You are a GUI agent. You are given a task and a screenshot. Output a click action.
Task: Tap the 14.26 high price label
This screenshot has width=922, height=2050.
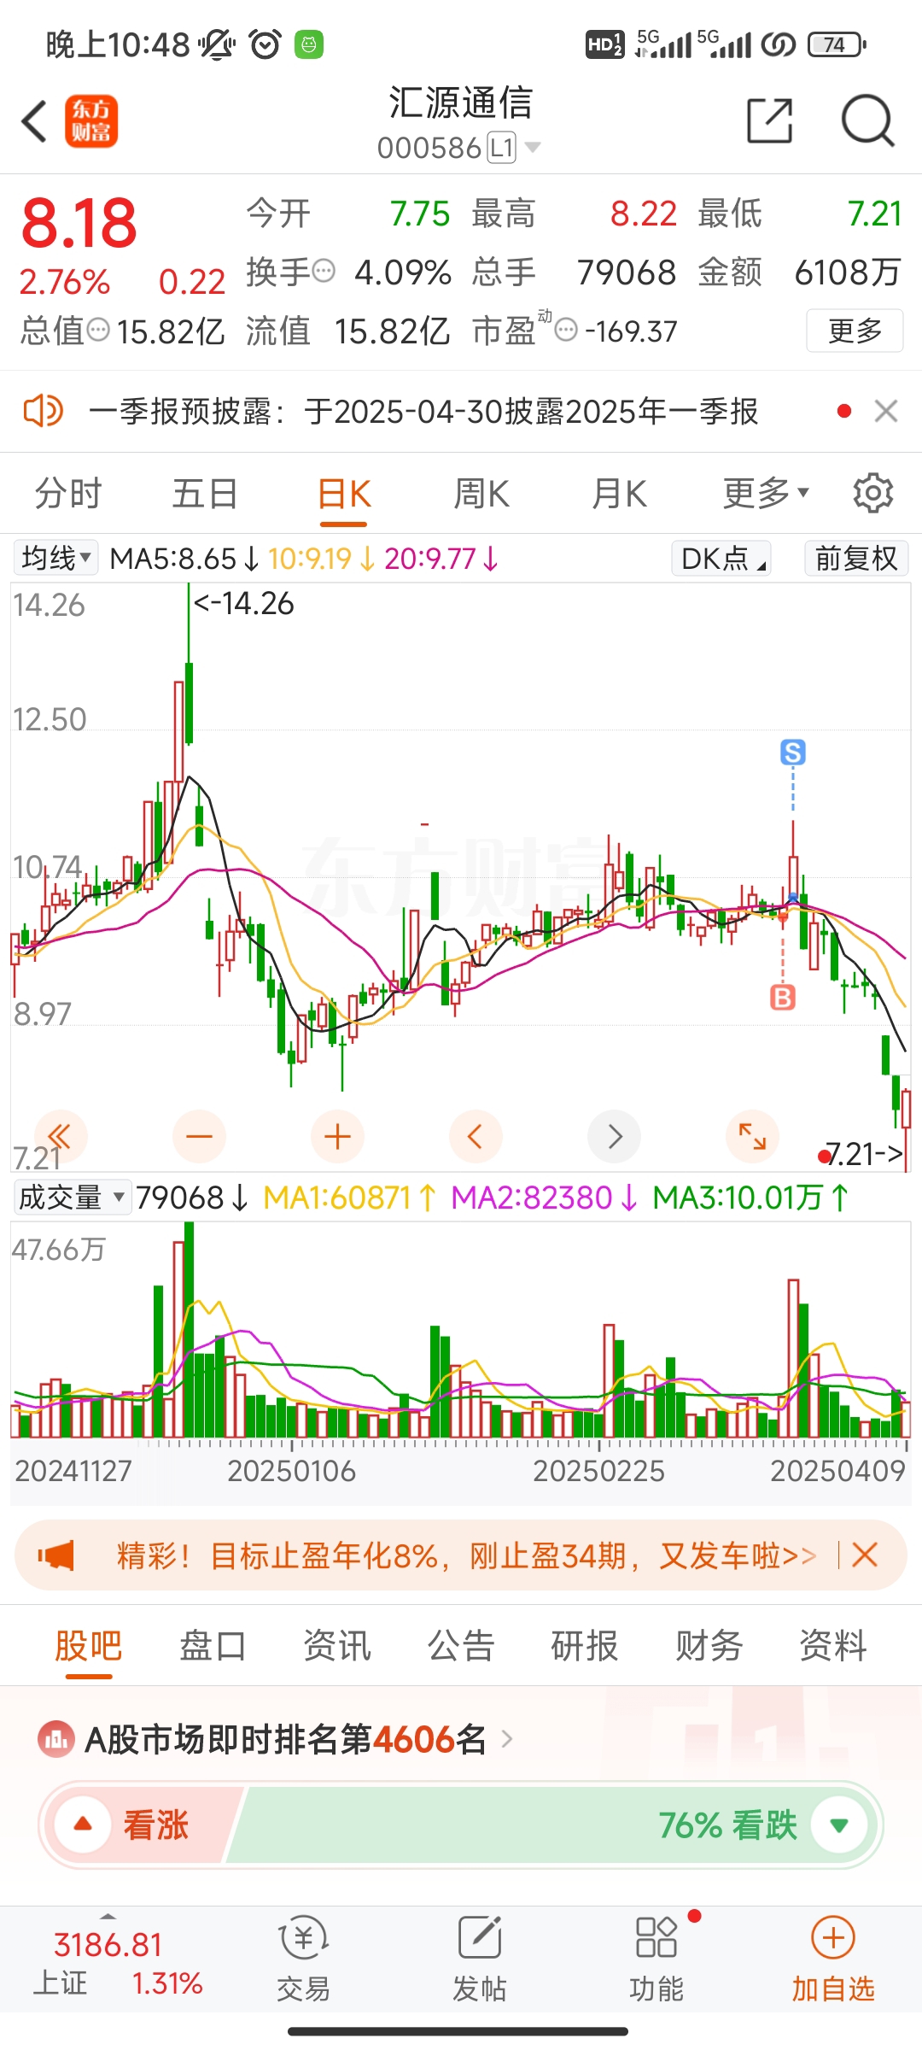[x=244, y=603]
